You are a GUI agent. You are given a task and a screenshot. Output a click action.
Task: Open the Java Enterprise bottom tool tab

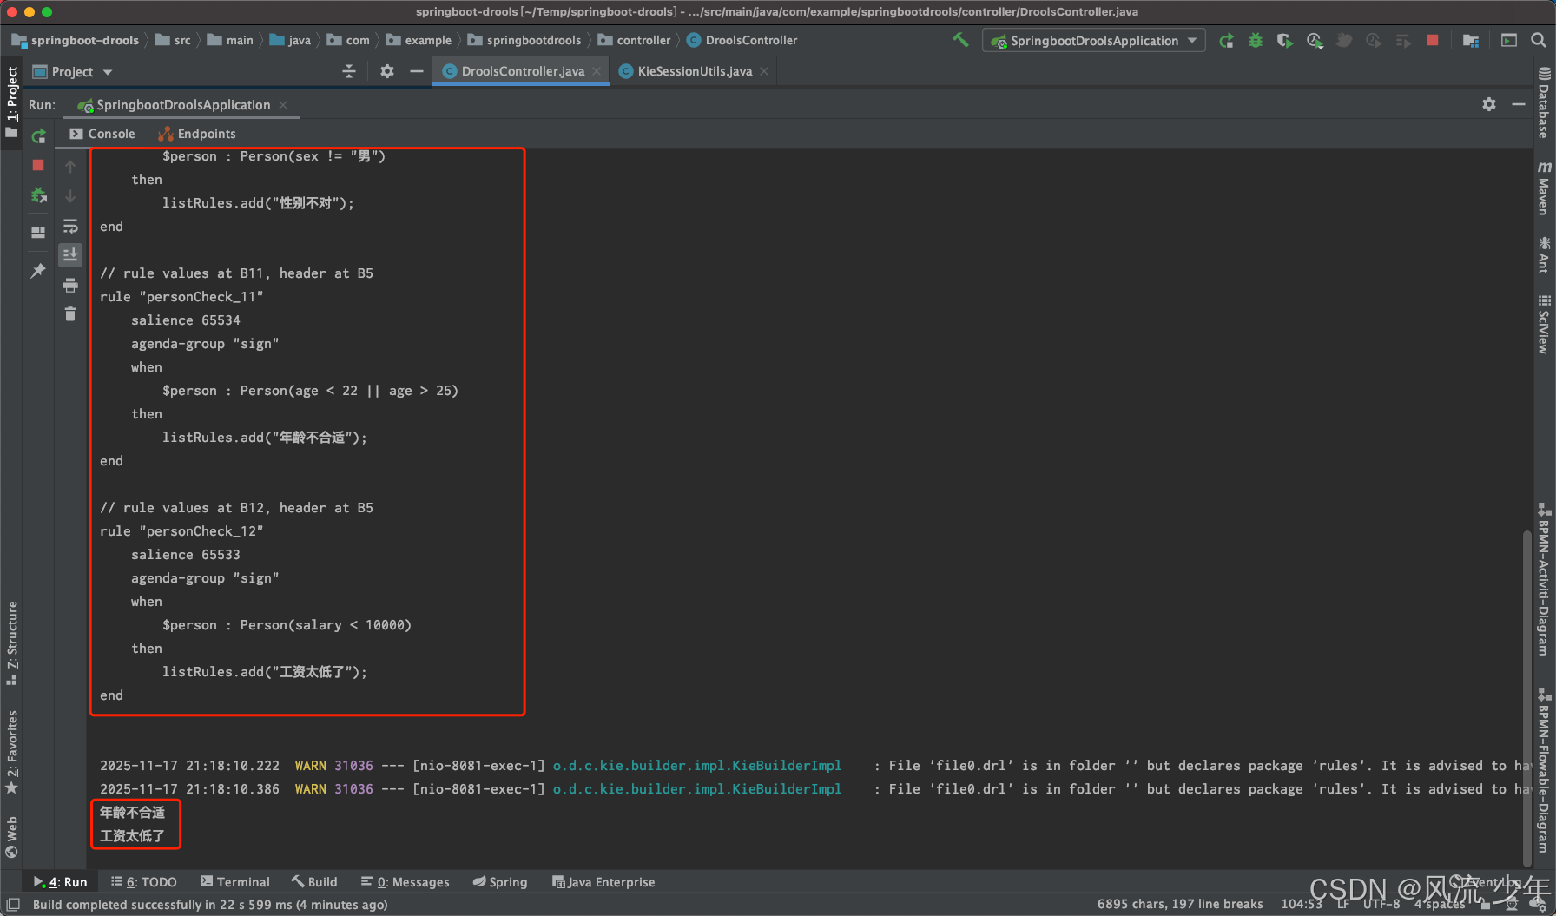(x=603, y=882)
